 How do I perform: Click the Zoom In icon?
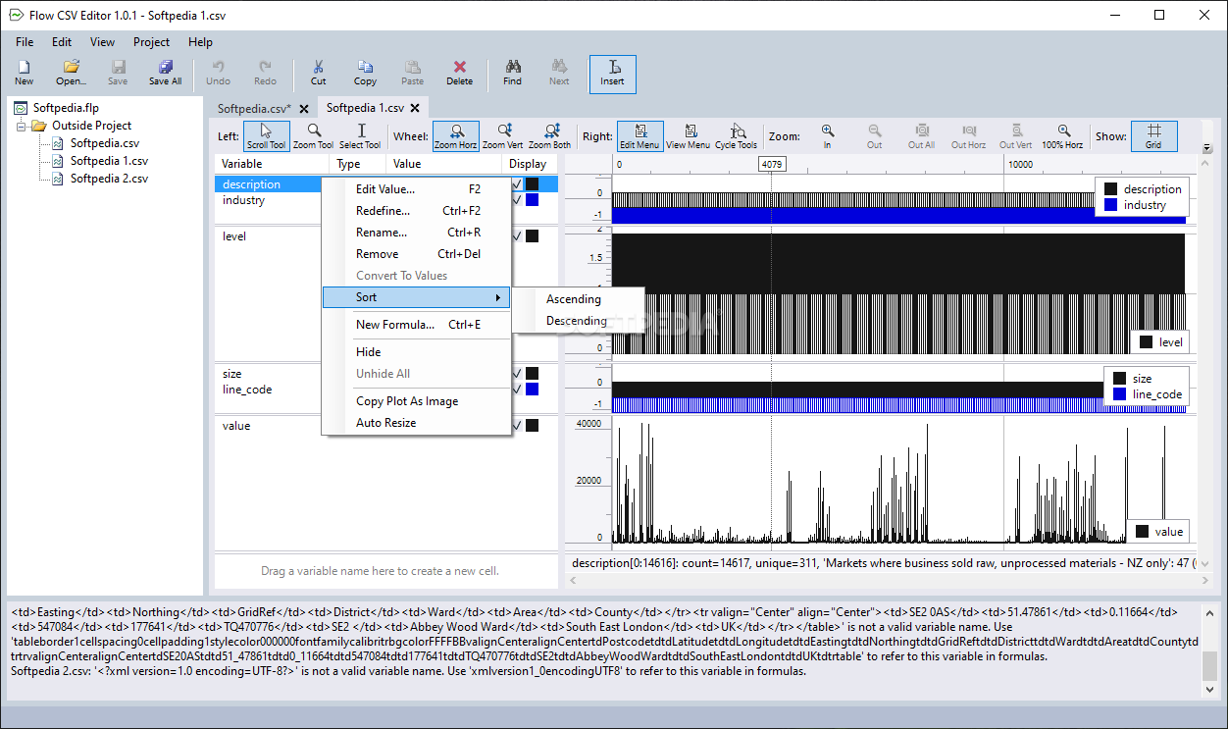[x=828, y=136]
